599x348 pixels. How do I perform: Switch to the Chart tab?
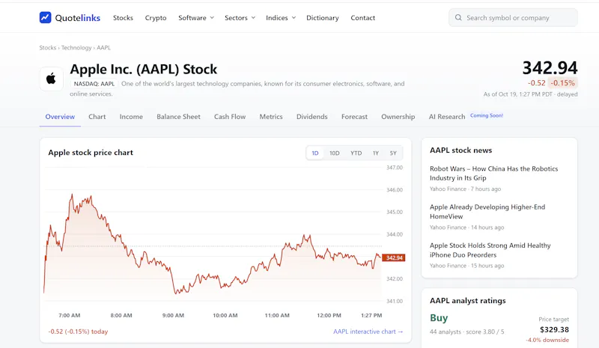pyautogui.click(x=97, y=117)
